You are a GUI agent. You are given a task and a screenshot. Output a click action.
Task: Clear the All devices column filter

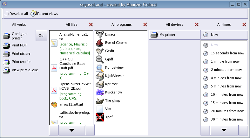point(197,24)
